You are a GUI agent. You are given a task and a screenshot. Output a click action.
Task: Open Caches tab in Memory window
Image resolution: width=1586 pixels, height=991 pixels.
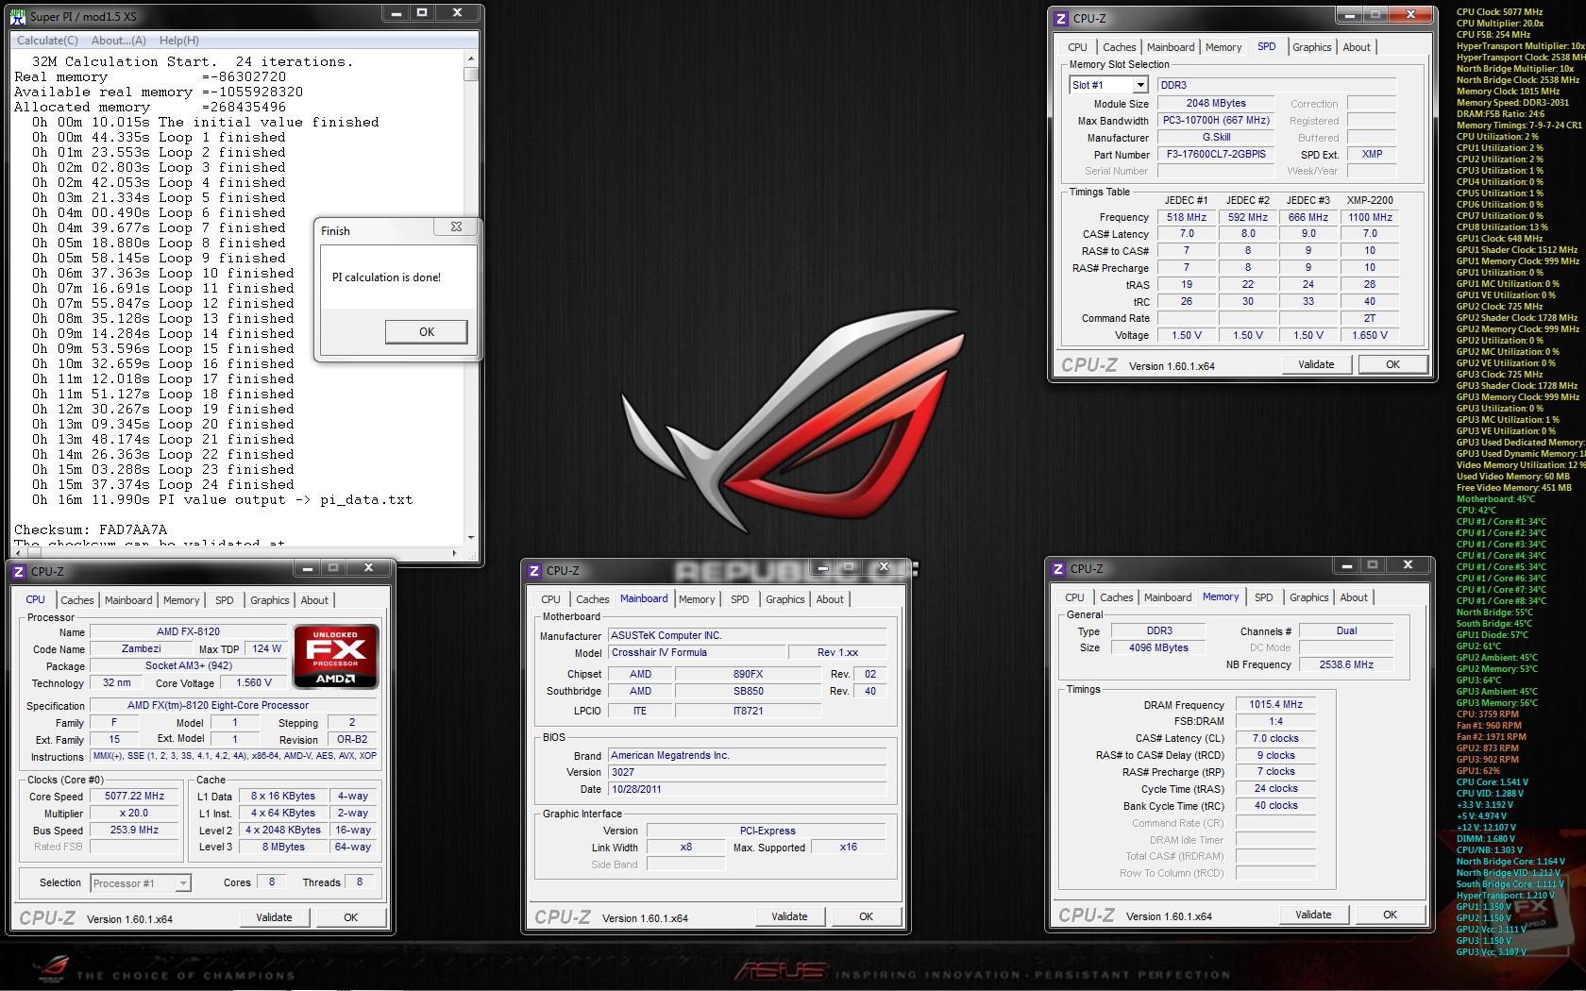pos(1117,597)
